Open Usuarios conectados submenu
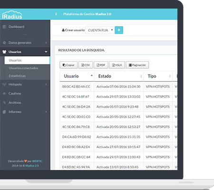This screenshot has height=190, width=214. (x=23, y=68)
